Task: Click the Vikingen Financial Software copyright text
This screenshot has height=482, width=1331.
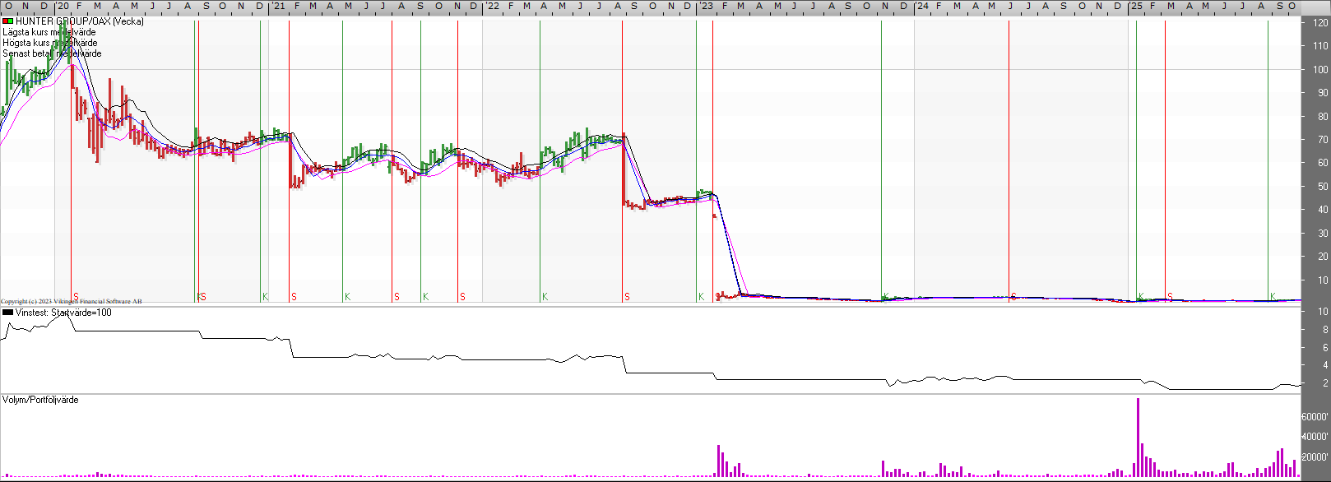Action: point(72,302)
